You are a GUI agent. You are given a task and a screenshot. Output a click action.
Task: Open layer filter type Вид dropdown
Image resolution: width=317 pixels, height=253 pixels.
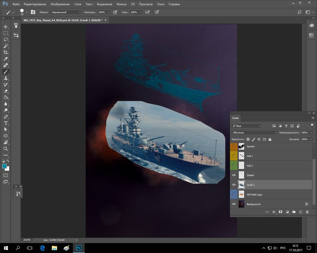pyautogui.click(x=246, y=126)
